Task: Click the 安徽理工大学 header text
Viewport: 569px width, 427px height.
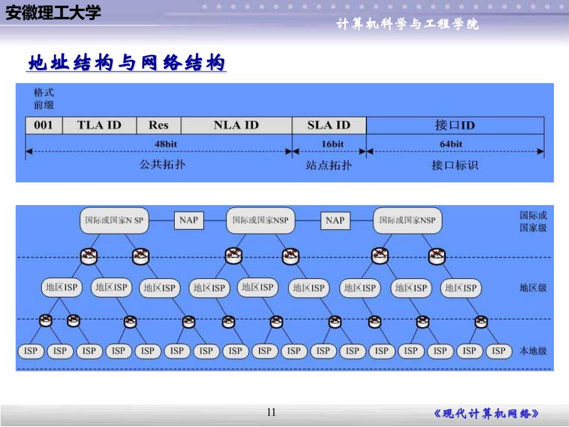Action: pos(53,13)
